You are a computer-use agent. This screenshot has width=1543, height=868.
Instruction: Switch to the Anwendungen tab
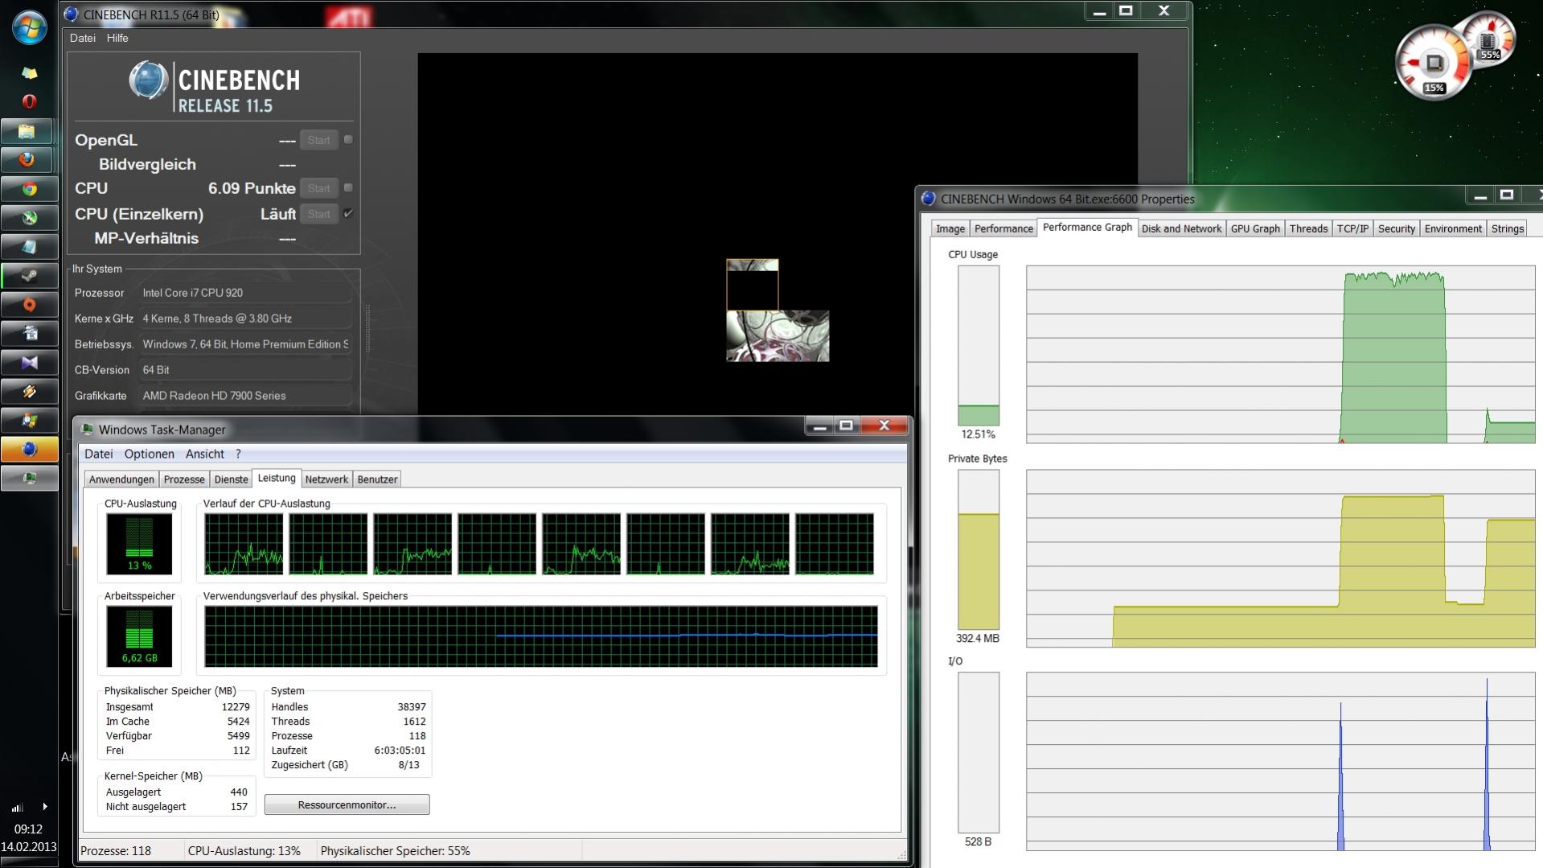[121, 479]
